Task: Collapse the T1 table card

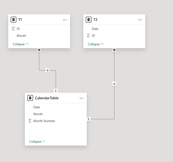Action: (x=21, y=44)
